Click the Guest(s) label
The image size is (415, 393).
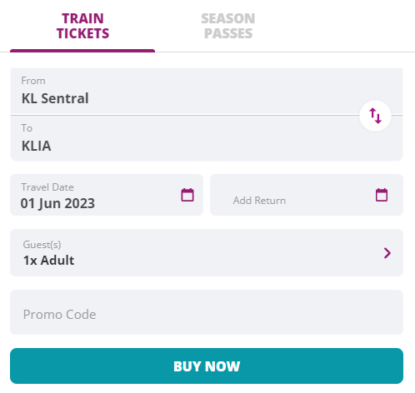coord(42,245)
